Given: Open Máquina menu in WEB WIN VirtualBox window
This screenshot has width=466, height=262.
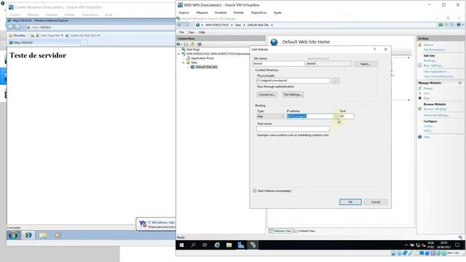Looking at the screenshot, I should click(x=202, y=13).
